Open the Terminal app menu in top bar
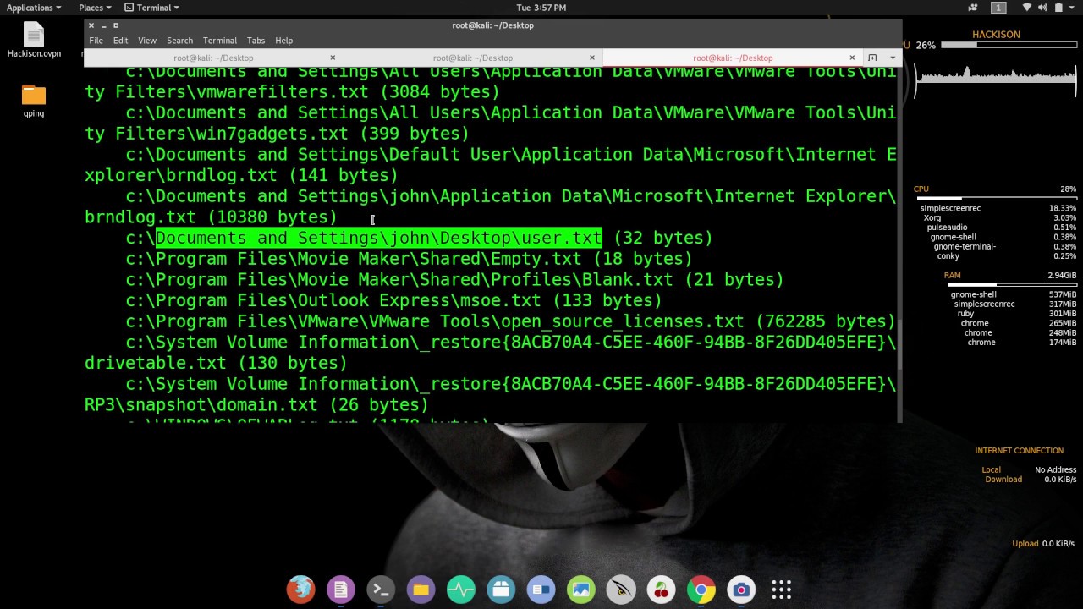Screen dimensions: 1083x609 [152, 8]
